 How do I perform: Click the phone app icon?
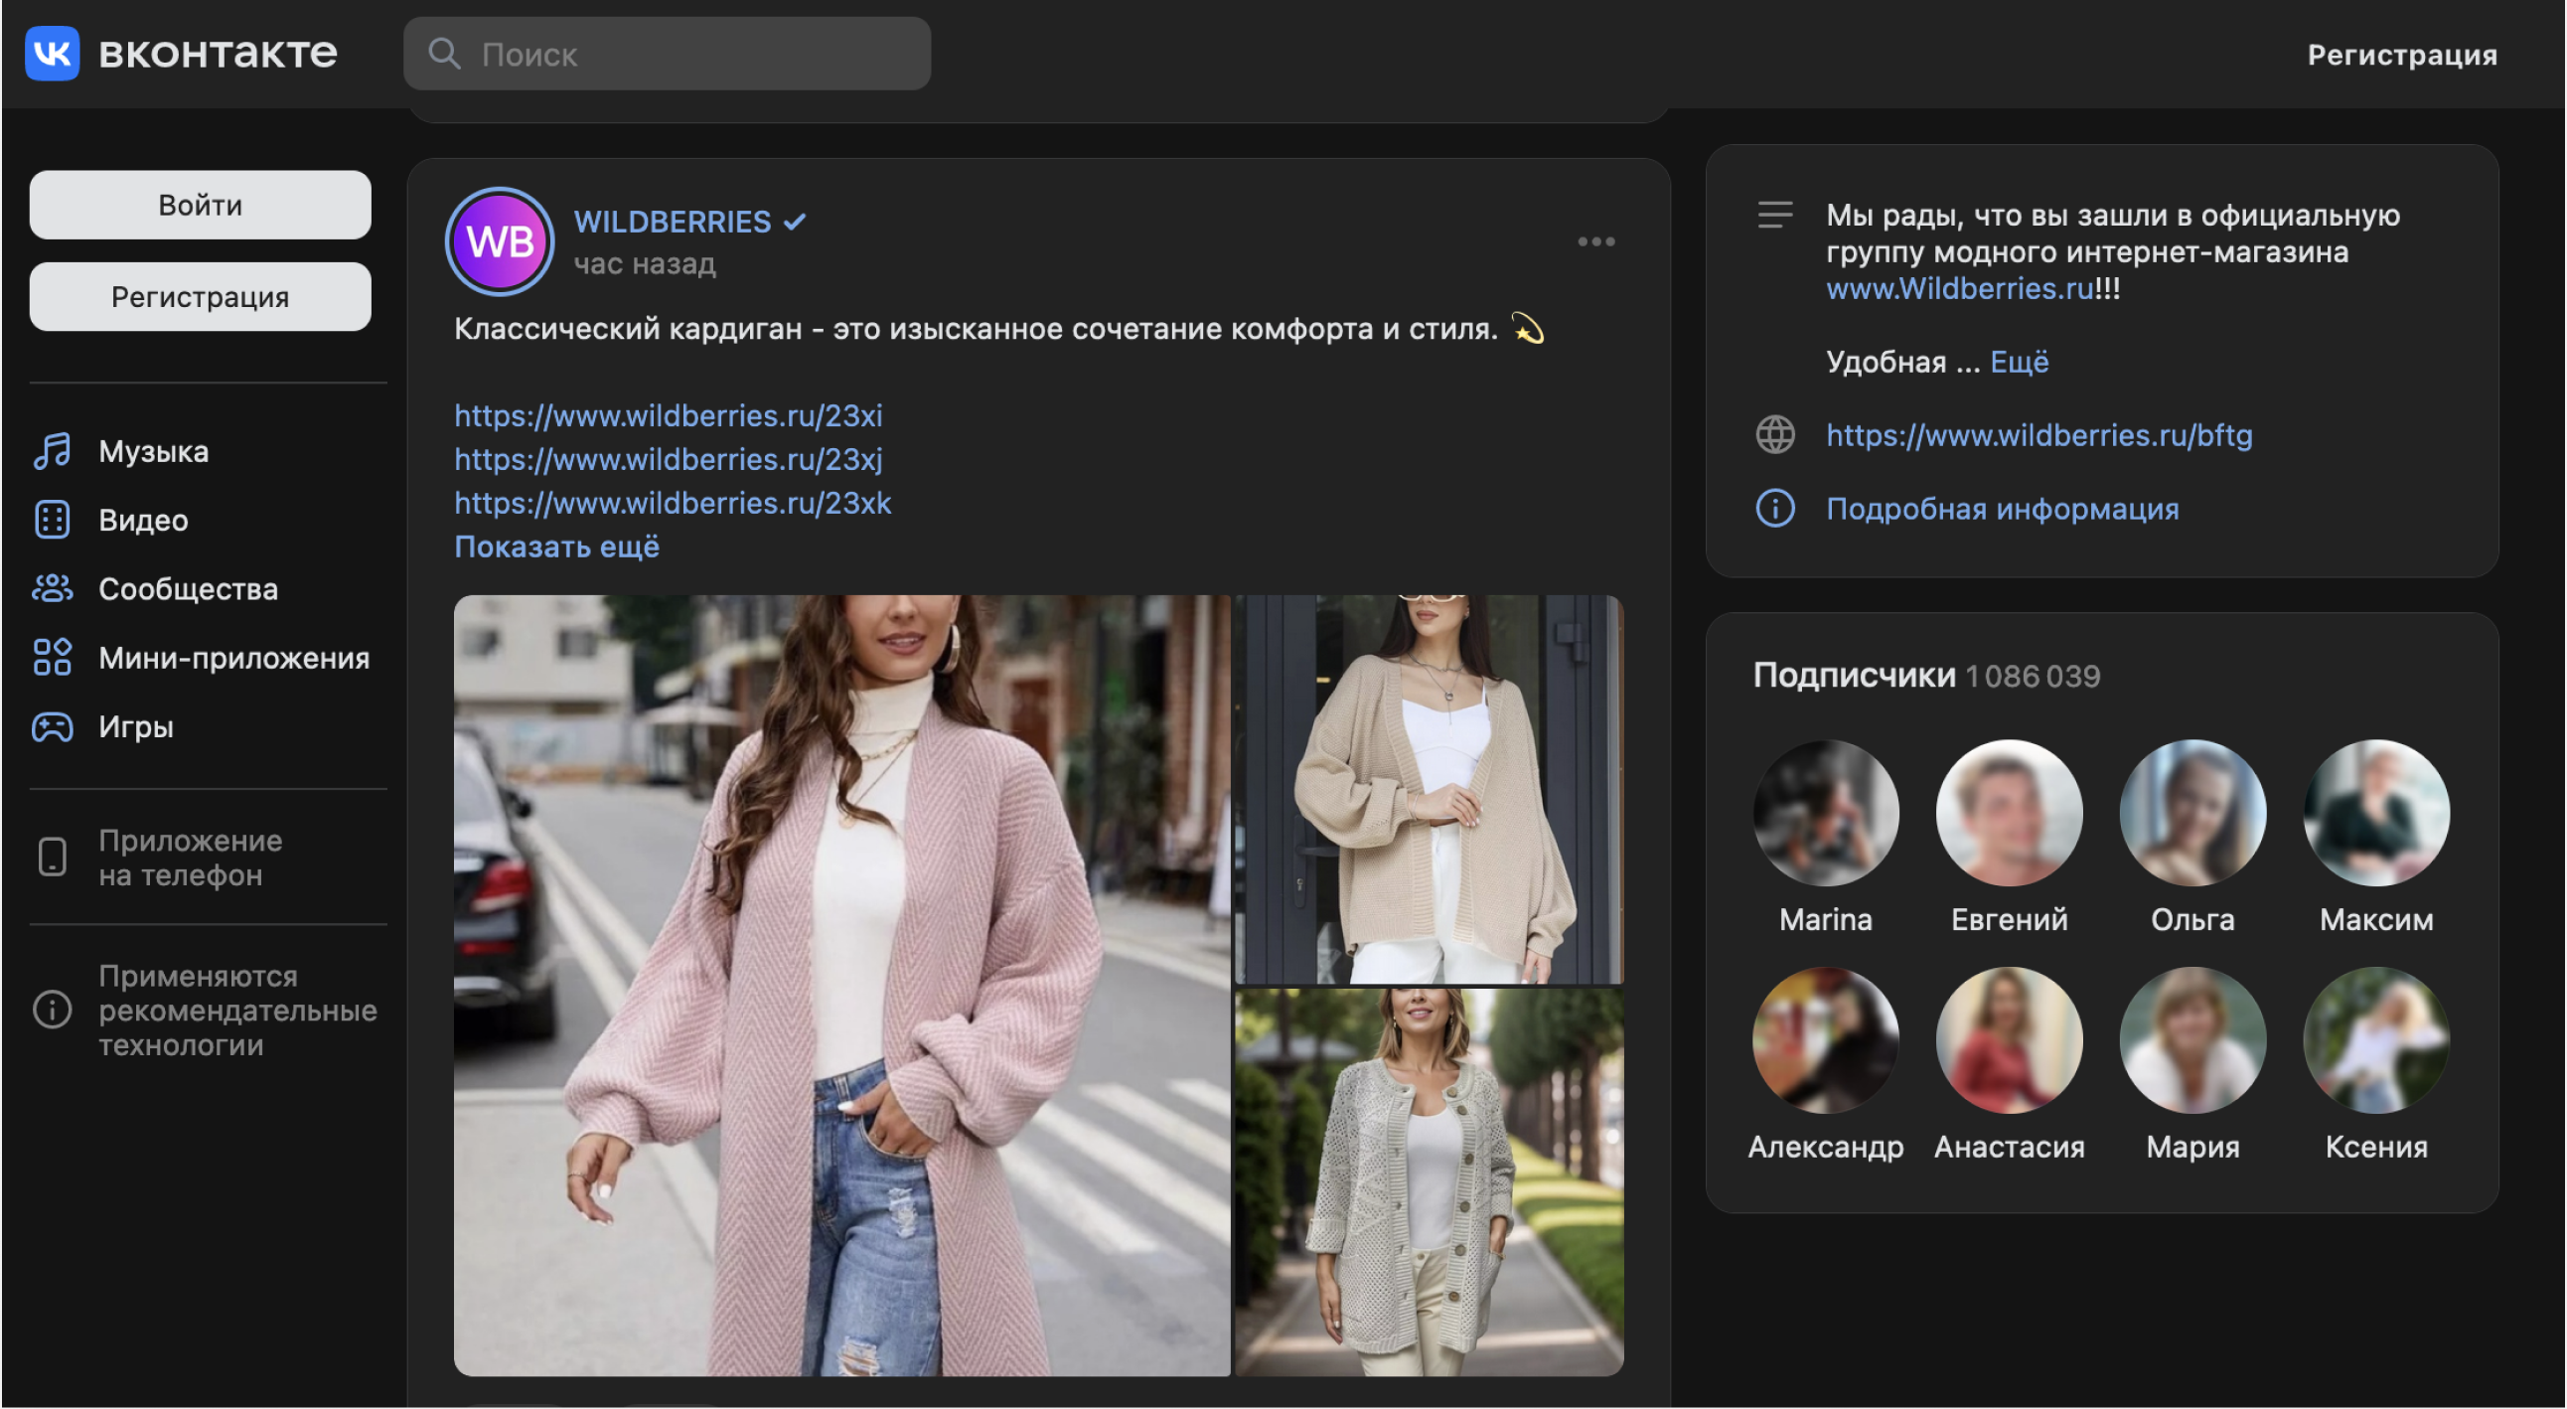pos(52,857)
